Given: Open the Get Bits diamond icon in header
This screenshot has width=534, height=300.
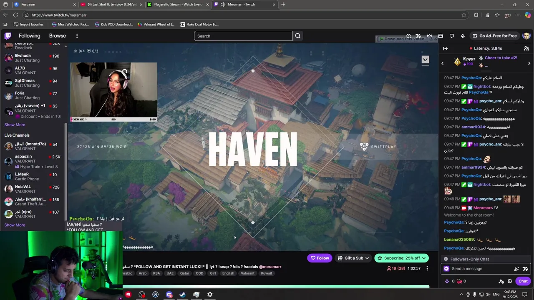Looking at the screenshot, I should click(463, 36).
